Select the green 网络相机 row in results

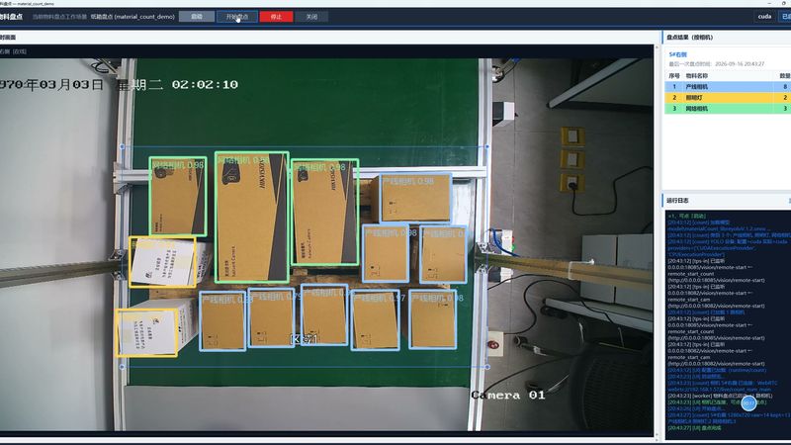click(x=728, y=109)
